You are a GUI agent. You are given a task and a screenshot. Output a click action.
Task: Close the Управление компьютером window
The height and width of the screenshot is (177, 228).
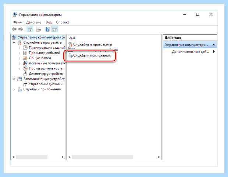click(211, 14)
